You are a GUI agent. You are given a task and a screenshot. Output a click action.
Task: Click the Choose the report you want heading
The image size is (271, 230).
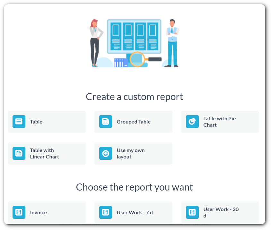click(134, 187)
